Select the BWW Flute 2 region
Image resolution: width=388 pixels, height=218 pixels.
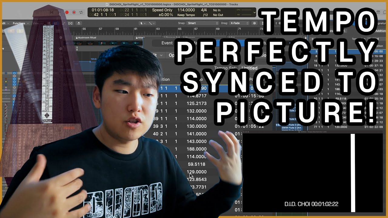pos(292,128)
